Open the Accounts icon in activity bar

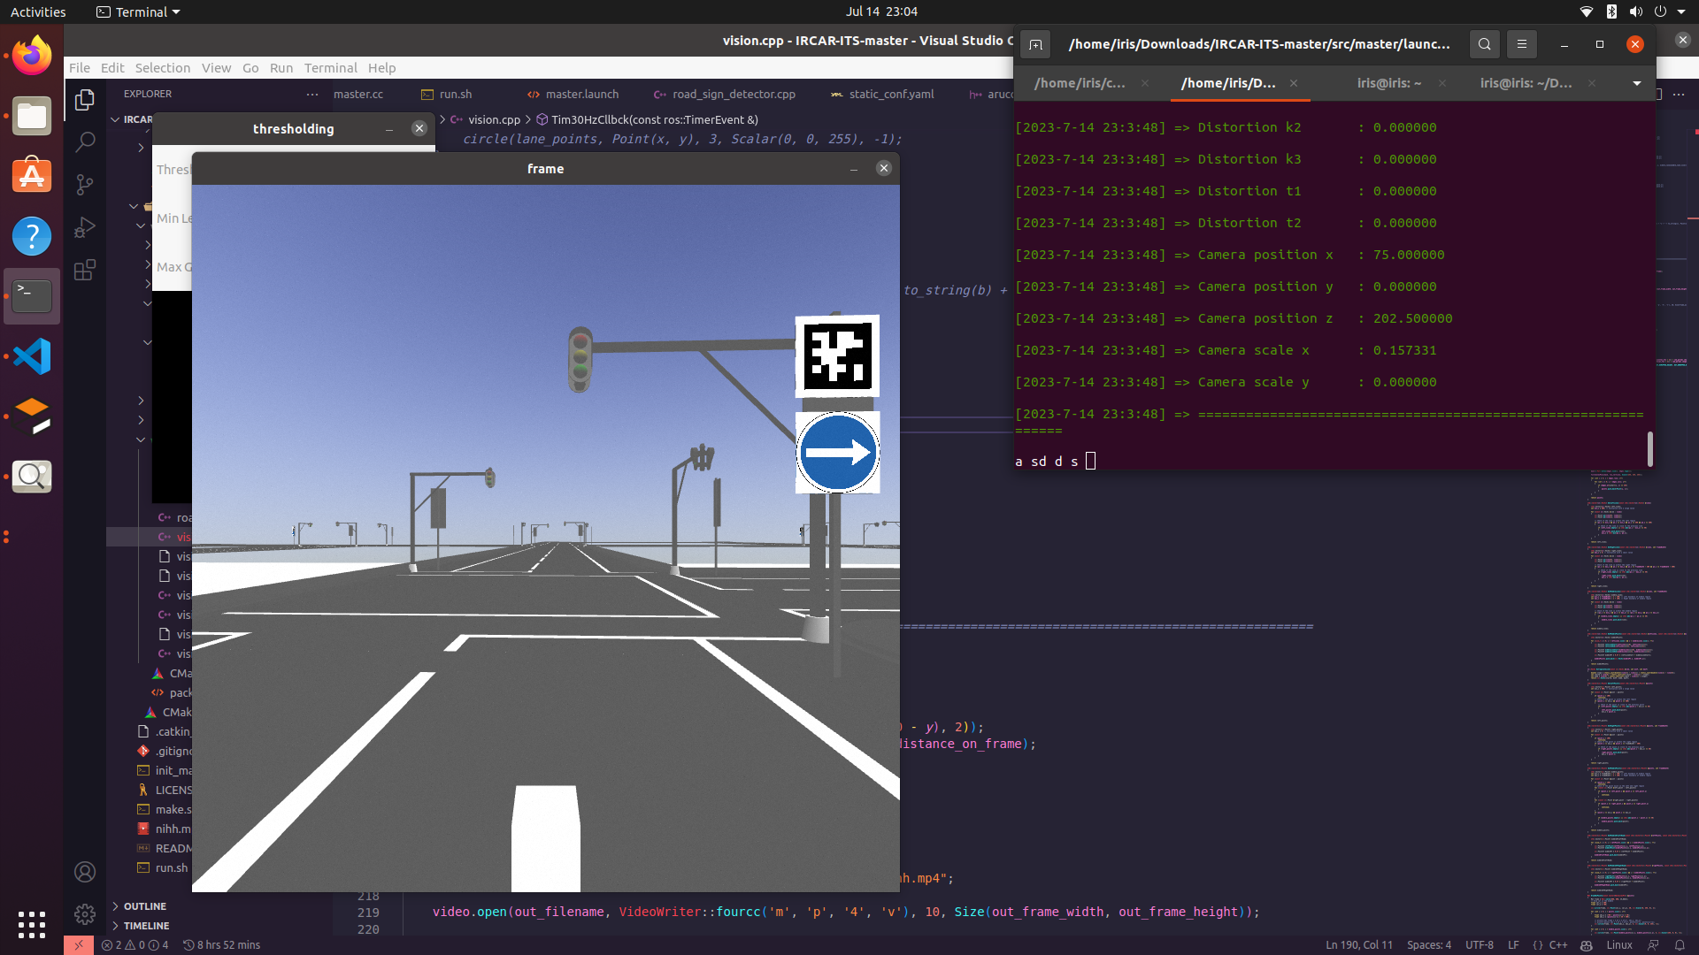85,872
